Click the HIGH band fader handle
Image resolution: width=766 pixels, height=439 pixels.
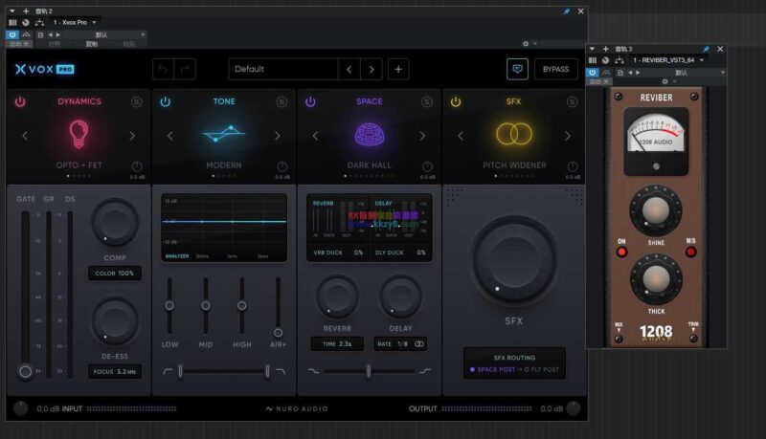click(x=242, y=306)
